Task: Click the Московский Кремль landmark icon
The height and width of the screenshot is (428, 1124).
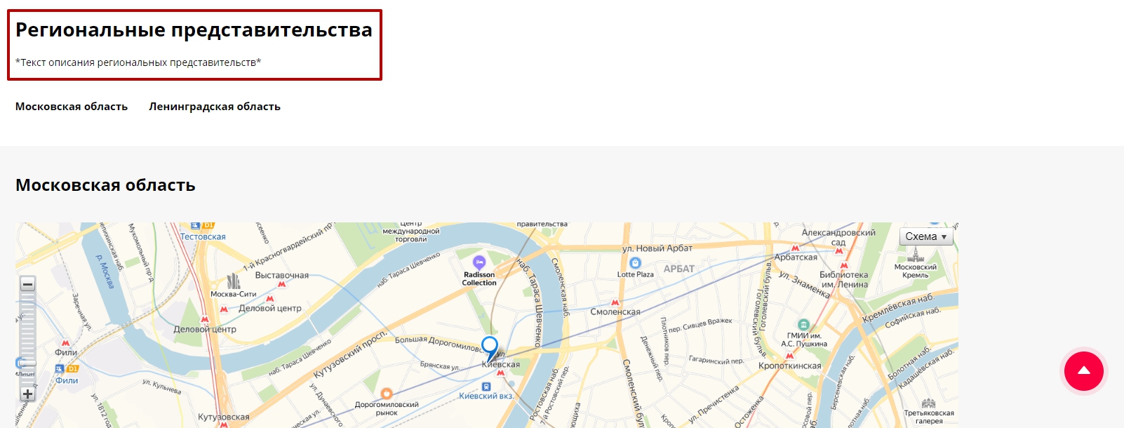Action: point(915,255)
